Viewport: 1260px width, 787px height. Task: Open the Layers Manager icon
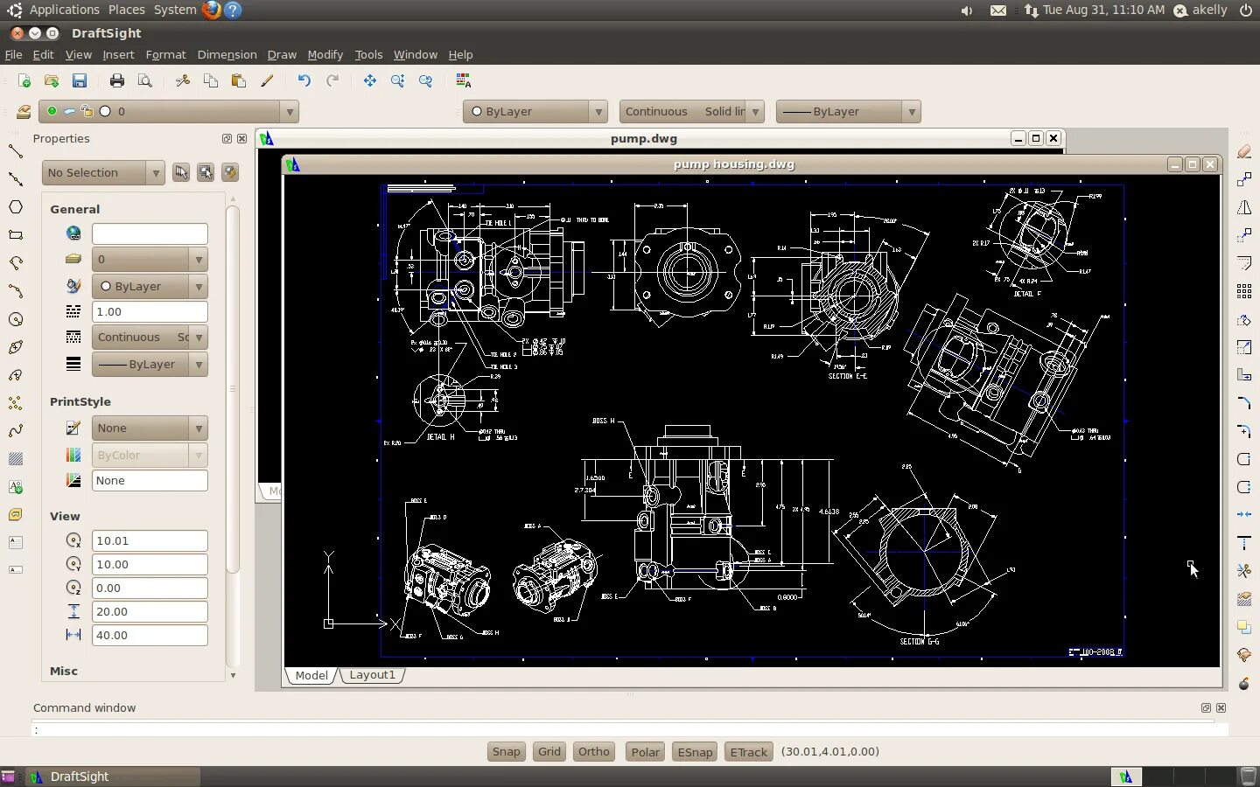[x=24, y=112]
